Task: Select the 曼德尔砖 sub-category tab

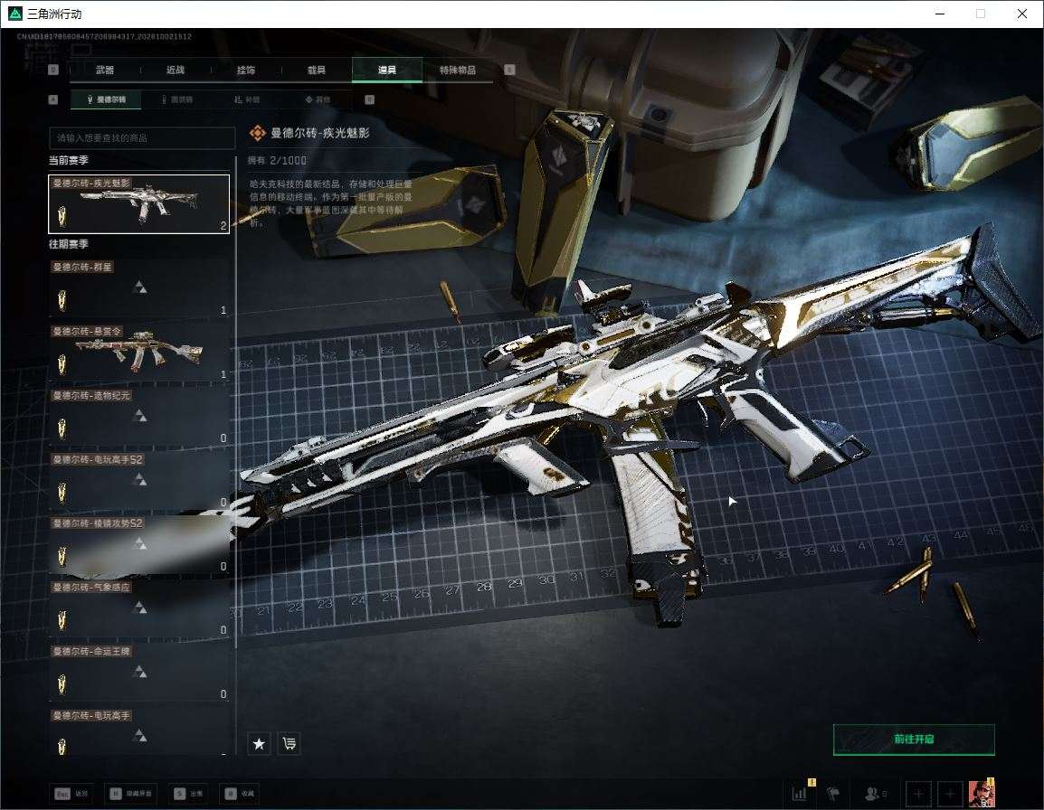Action: (107, 99)
